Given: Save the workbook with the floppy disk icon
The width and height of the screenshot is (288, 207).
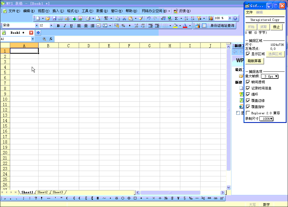Looking at the screenshot, I should (54, 18).
